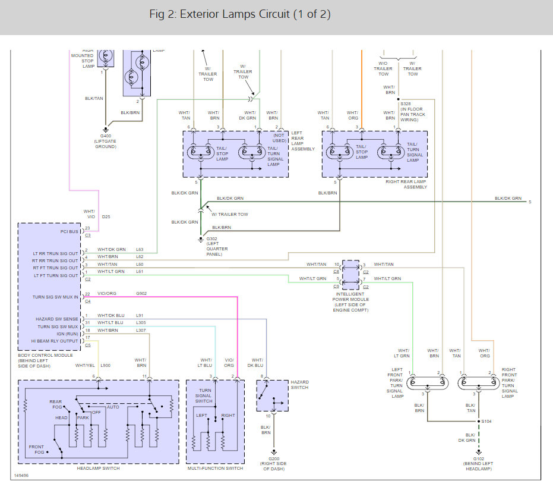The image size is (553, 490).
Task: Click circuit code 'D25'
Action: (x=106, y=217)
